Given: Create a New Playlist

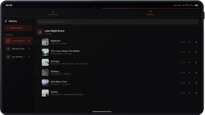Looking at the screenshot, I should [18, 28].
